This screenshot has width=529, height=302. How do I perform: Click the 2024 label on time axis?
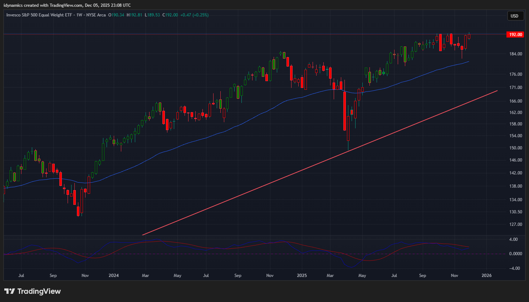pyautogui.click(x=113, y=276)
